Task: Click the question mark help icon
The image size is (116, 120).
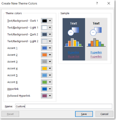Action: pos(97,4)
